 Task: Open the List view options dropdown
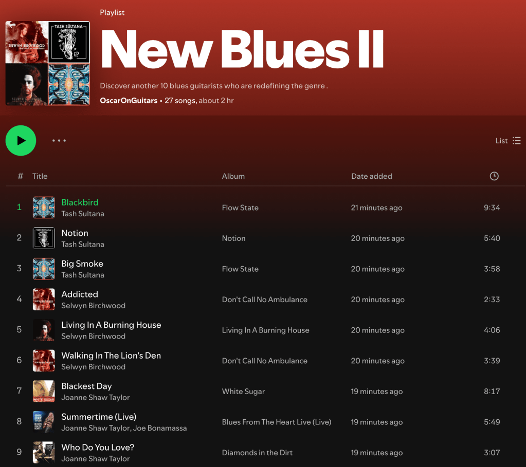(508, 141)
